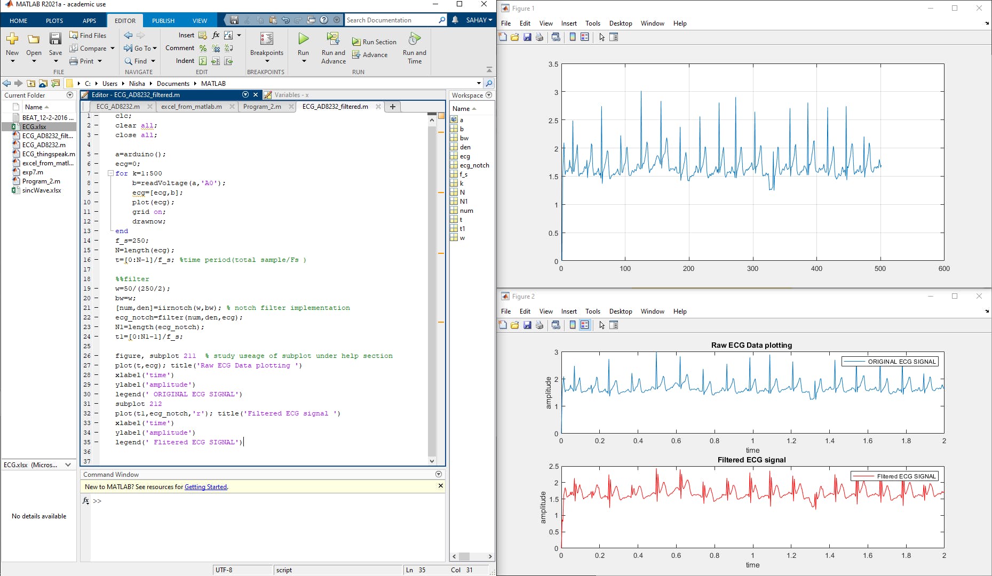Screen dimensions: 992x576
Task: Toggle Insert Legend in Figure 1 toolbar
Action: [585, 37]
